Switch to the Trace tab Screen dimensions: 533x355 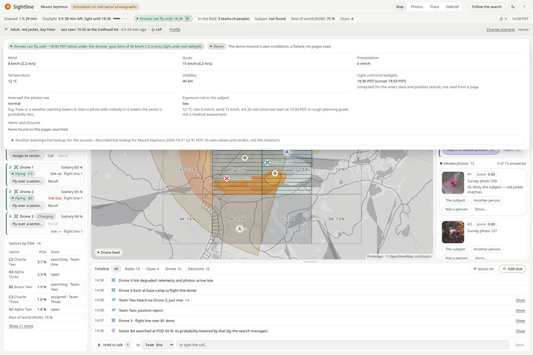coord(434,7)
